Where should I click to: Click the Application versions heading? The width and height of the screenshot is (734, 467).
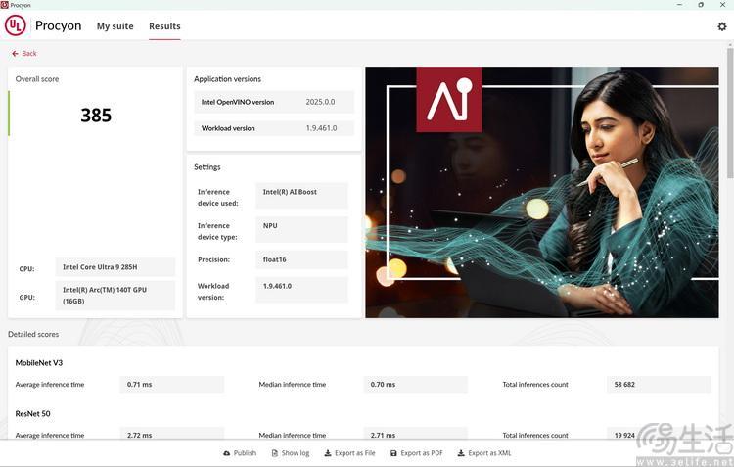(227, 79)
